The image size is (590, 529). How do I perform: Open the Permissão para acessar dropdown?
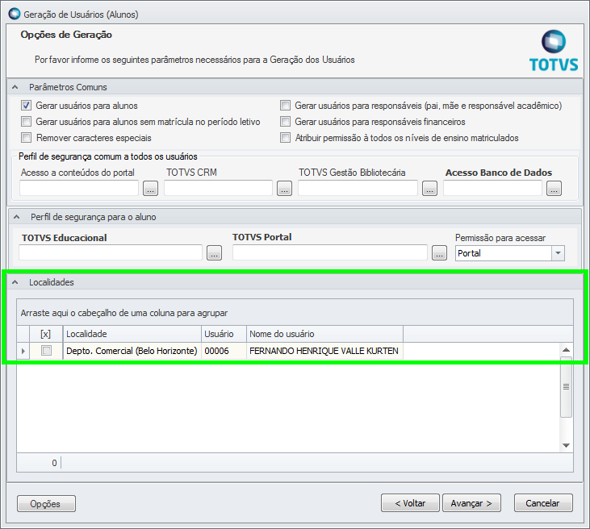point(558,253)
